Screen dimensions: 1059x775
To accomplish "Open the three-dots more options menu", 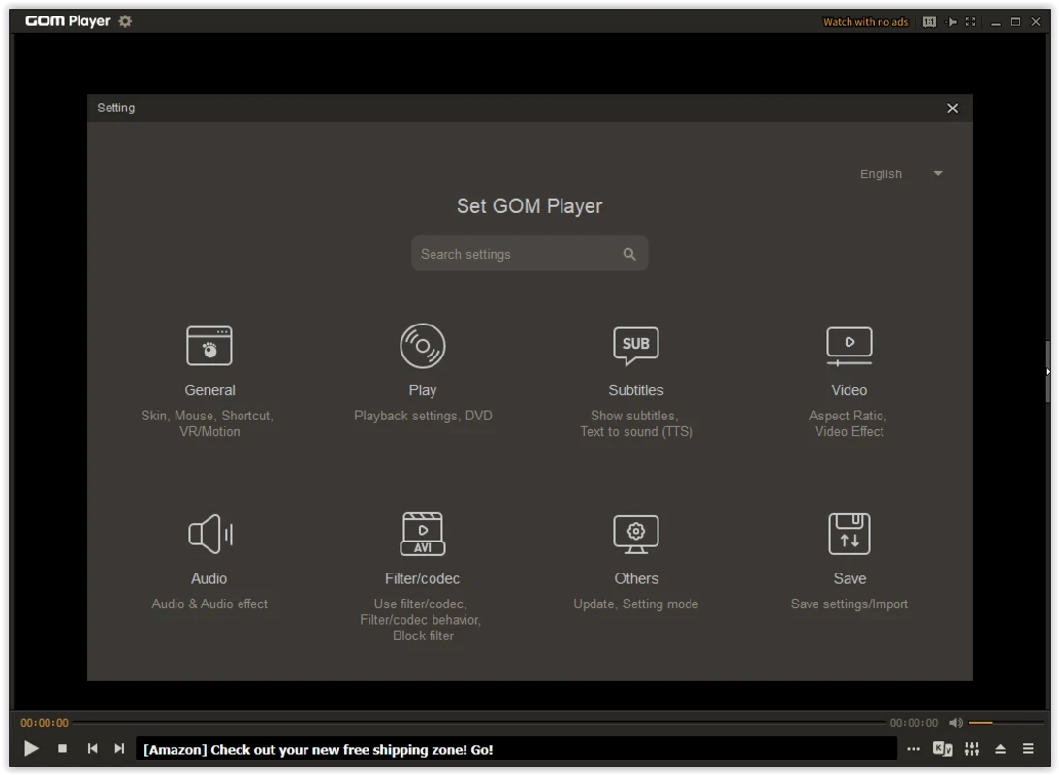I will 914,749.
